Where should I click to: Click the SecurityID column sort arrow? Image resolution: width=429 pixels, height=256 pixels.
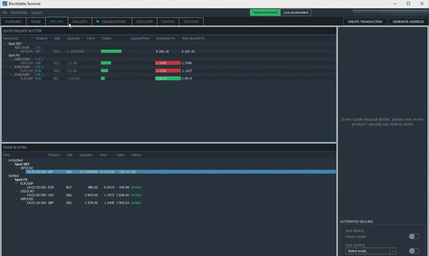click(x=32, y=39)
